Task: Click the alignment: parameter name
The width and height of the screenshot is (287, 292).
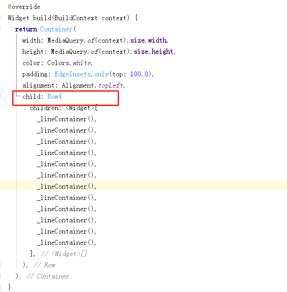Action: pos(40,85)
